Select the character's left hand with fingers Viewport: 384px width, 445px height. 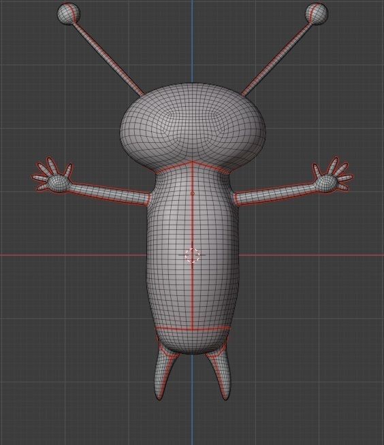53,175
